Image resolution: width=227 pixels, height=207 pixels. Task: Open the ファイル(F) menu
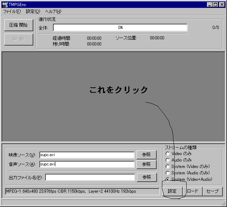click(12, 11)
